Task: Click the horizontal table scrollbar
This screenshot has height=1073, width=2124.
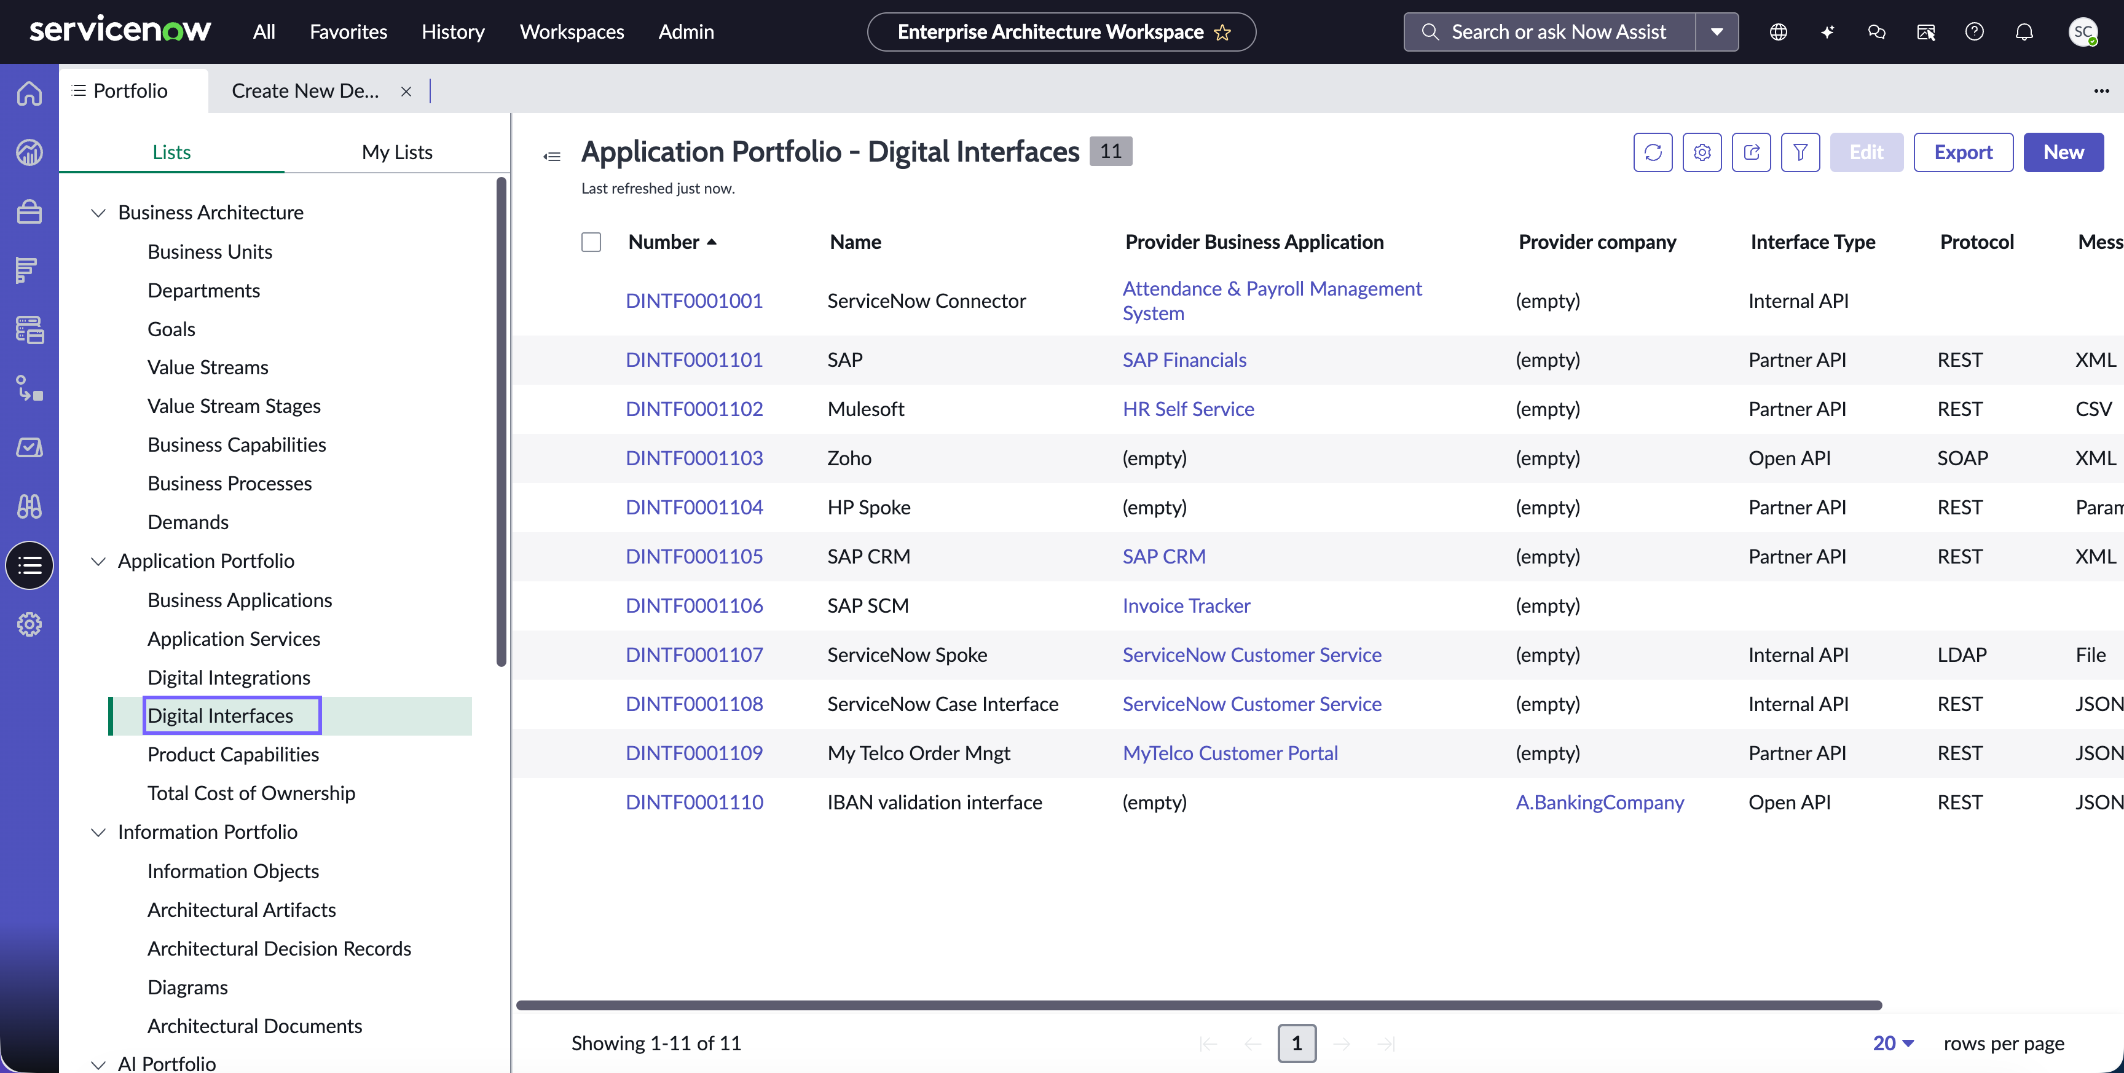Action: point(1199,1005)
